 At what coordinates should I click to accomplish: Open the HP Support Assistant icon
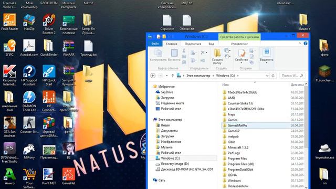[29, 76]
